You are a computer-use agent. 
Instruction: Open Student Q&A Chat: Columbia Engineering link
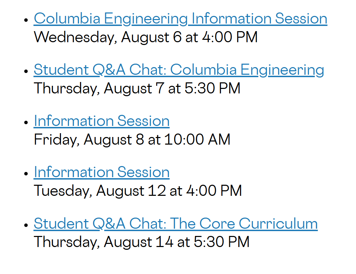click(179, 70)
